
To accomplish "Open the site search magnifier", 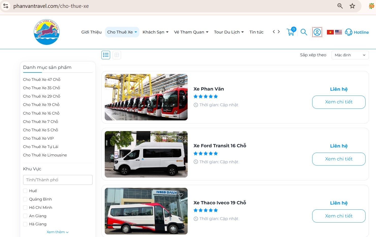I will [304, 32].
